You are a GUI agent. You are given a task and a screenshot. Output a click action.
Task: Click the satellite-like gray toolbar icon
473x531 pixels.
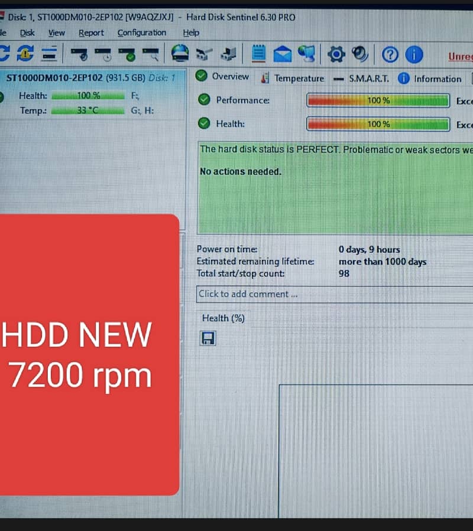pos(204,54)
